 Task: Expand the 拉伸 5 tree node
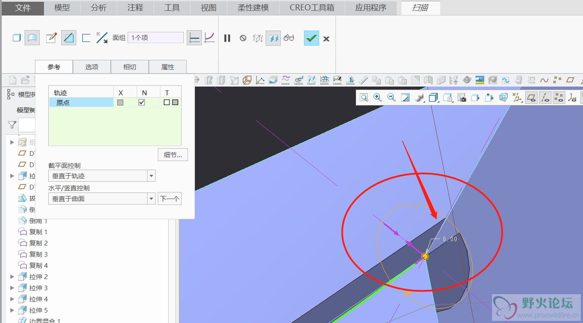click(x=12, y=311)
